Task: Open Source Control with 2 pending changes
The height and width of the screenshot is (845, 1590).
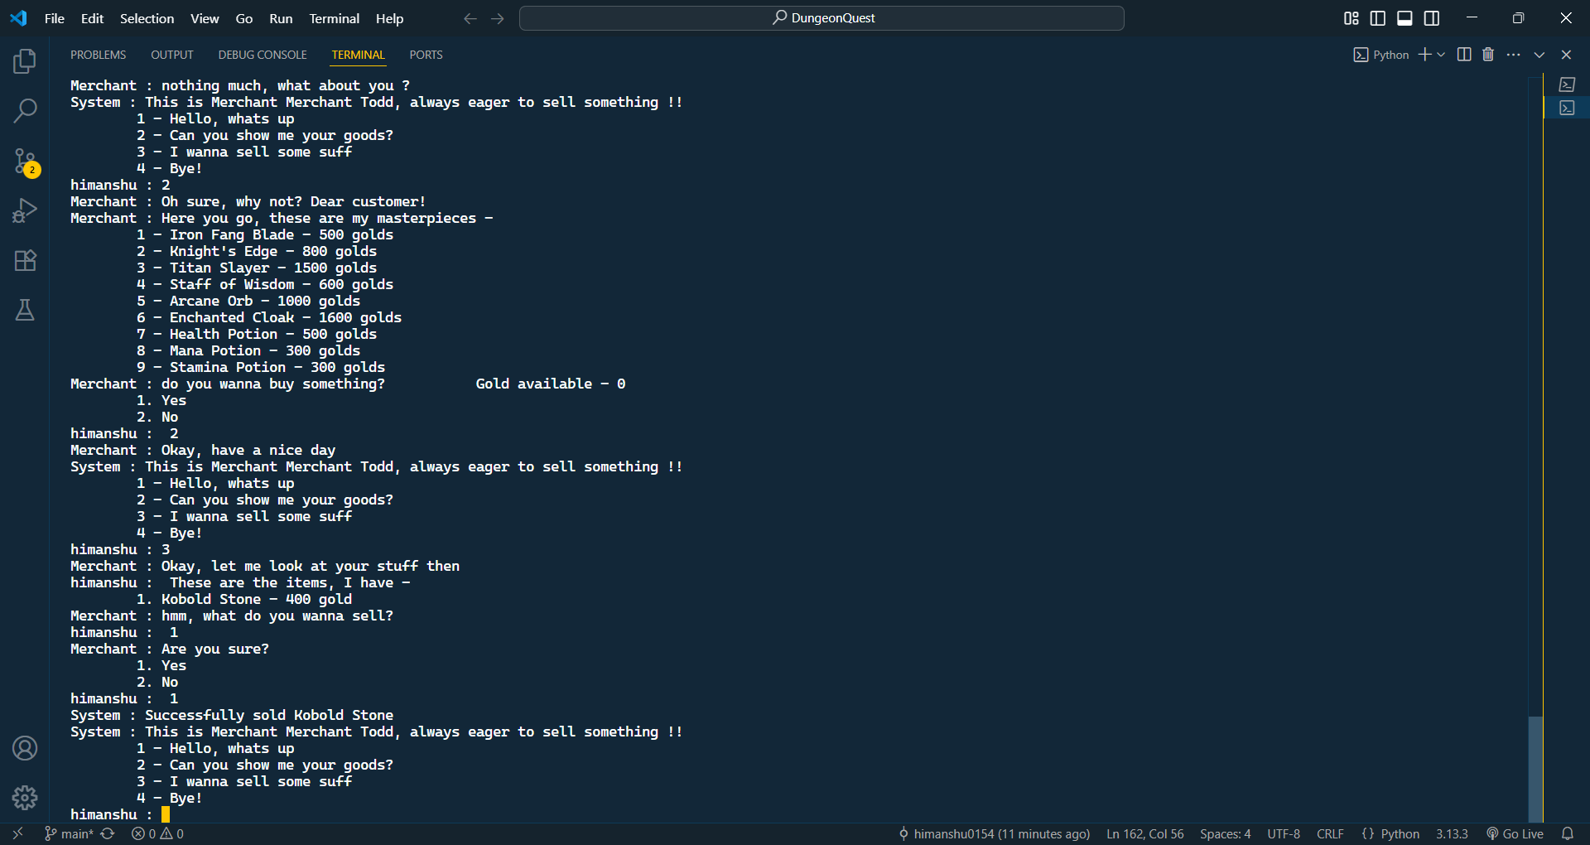Action: pos(25,162)
